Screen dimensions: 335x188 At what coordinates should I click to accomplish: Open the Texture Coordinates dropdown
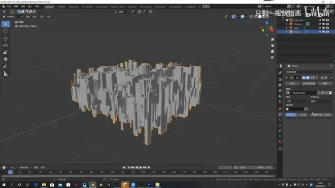(321, 101)
